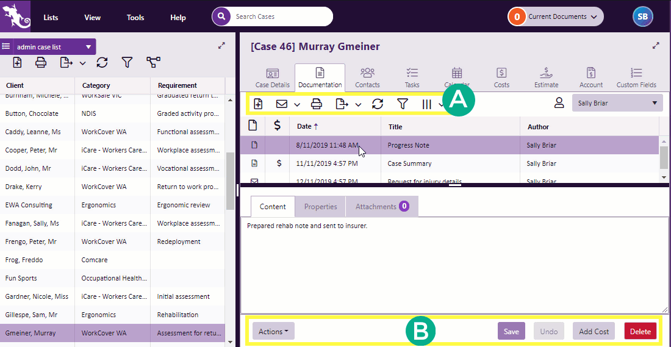The height and width of the screenshot is (347, 671).
Task: Expand the Actions dropdown menu
Action: pyautogui.click(x=273, y=331)
